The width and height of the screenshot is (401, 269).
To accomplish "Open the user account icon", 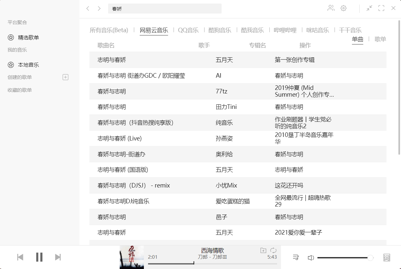I will (331, 8).
